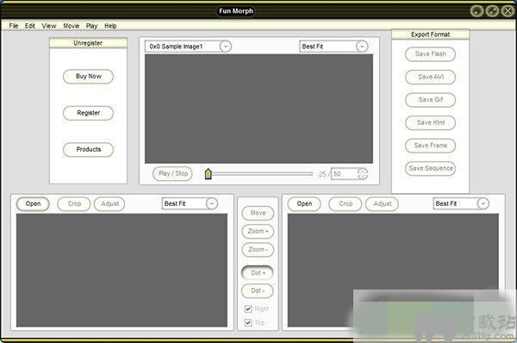Click the frame slider handle
This screenshot has height=343, width=517.
[208, 174]
